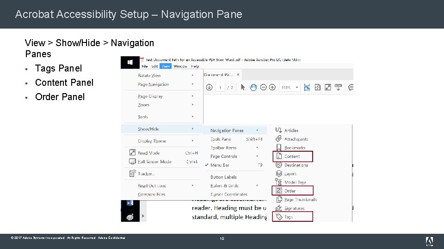This screenshot has height=249, width=444.
Task: Click the page number input field
Action: [x=220, y=88]
